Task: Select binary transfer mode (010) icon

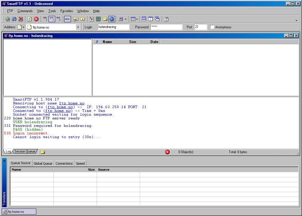Action: click(52, 19)
